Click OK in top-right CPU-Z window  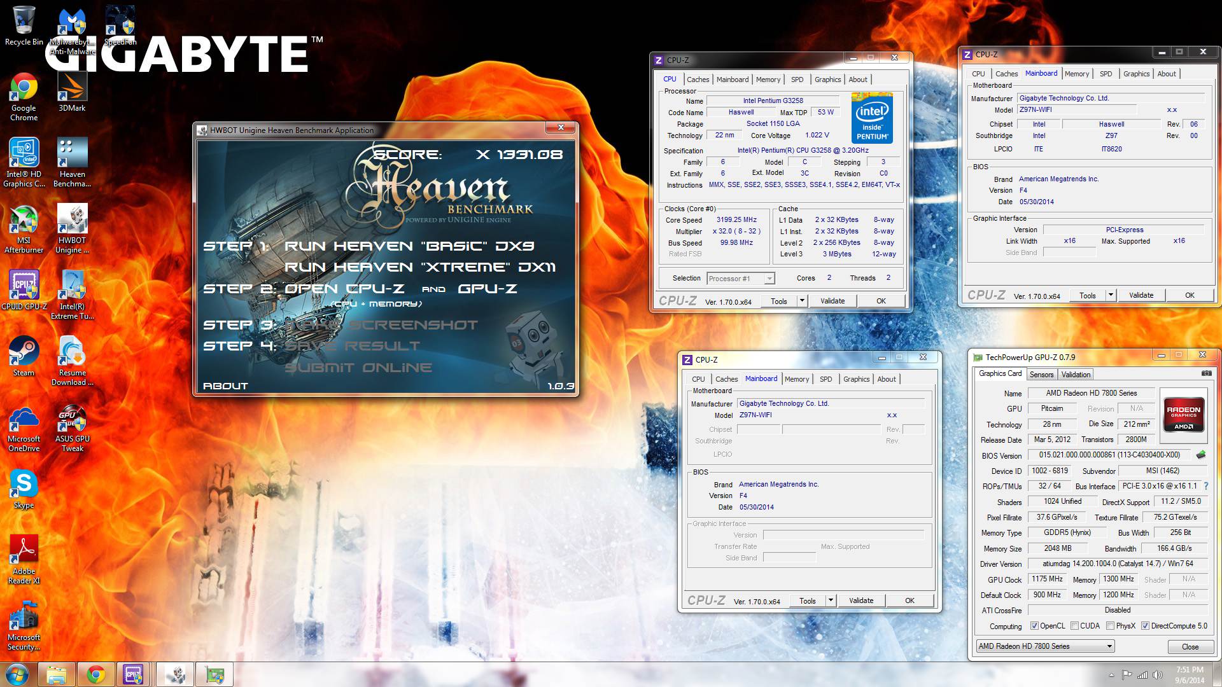(1190, 295)
